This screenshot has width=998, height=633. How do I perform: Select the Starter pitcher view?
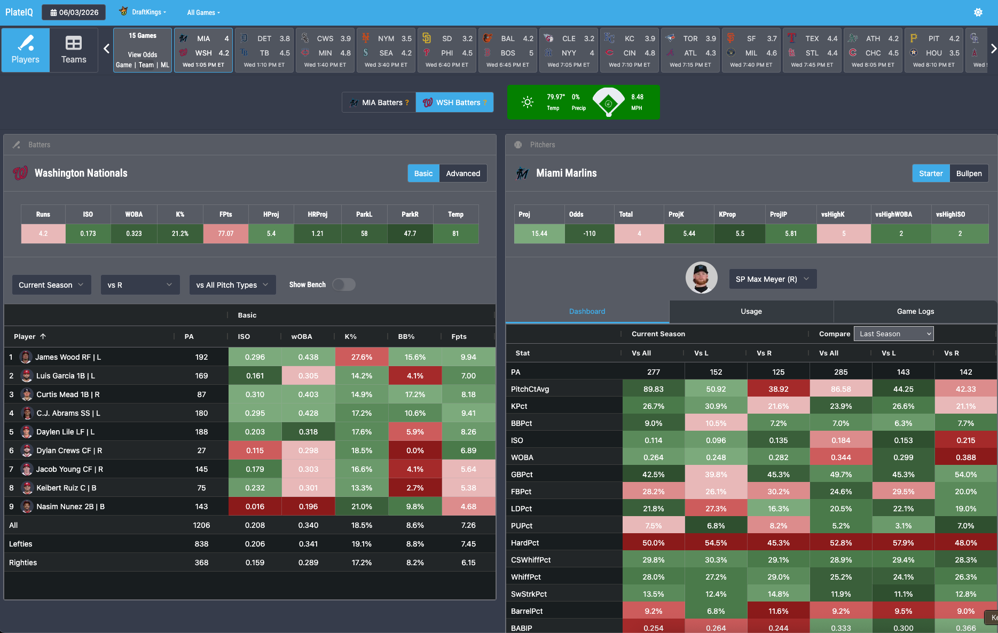[x=931, y=173]
